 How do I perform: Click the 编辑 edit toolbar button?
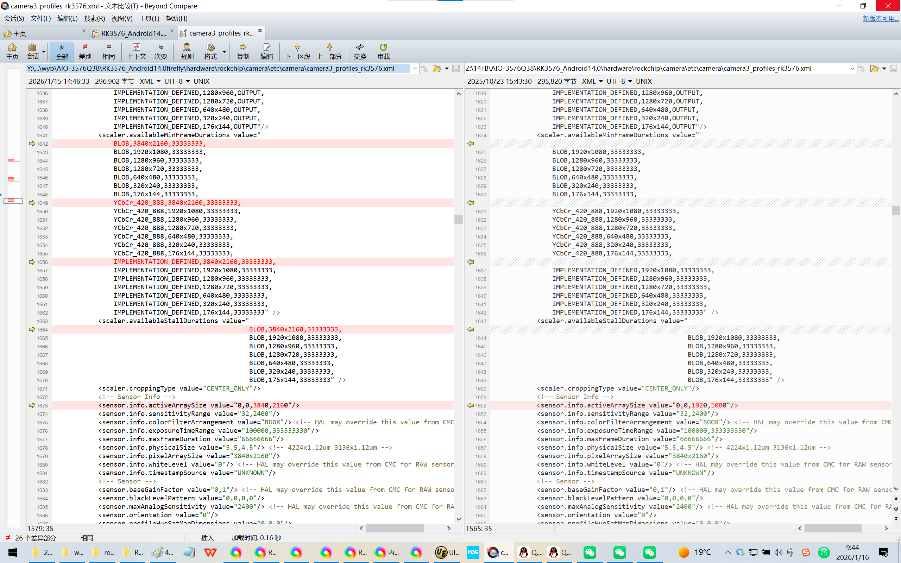(266, 51)
